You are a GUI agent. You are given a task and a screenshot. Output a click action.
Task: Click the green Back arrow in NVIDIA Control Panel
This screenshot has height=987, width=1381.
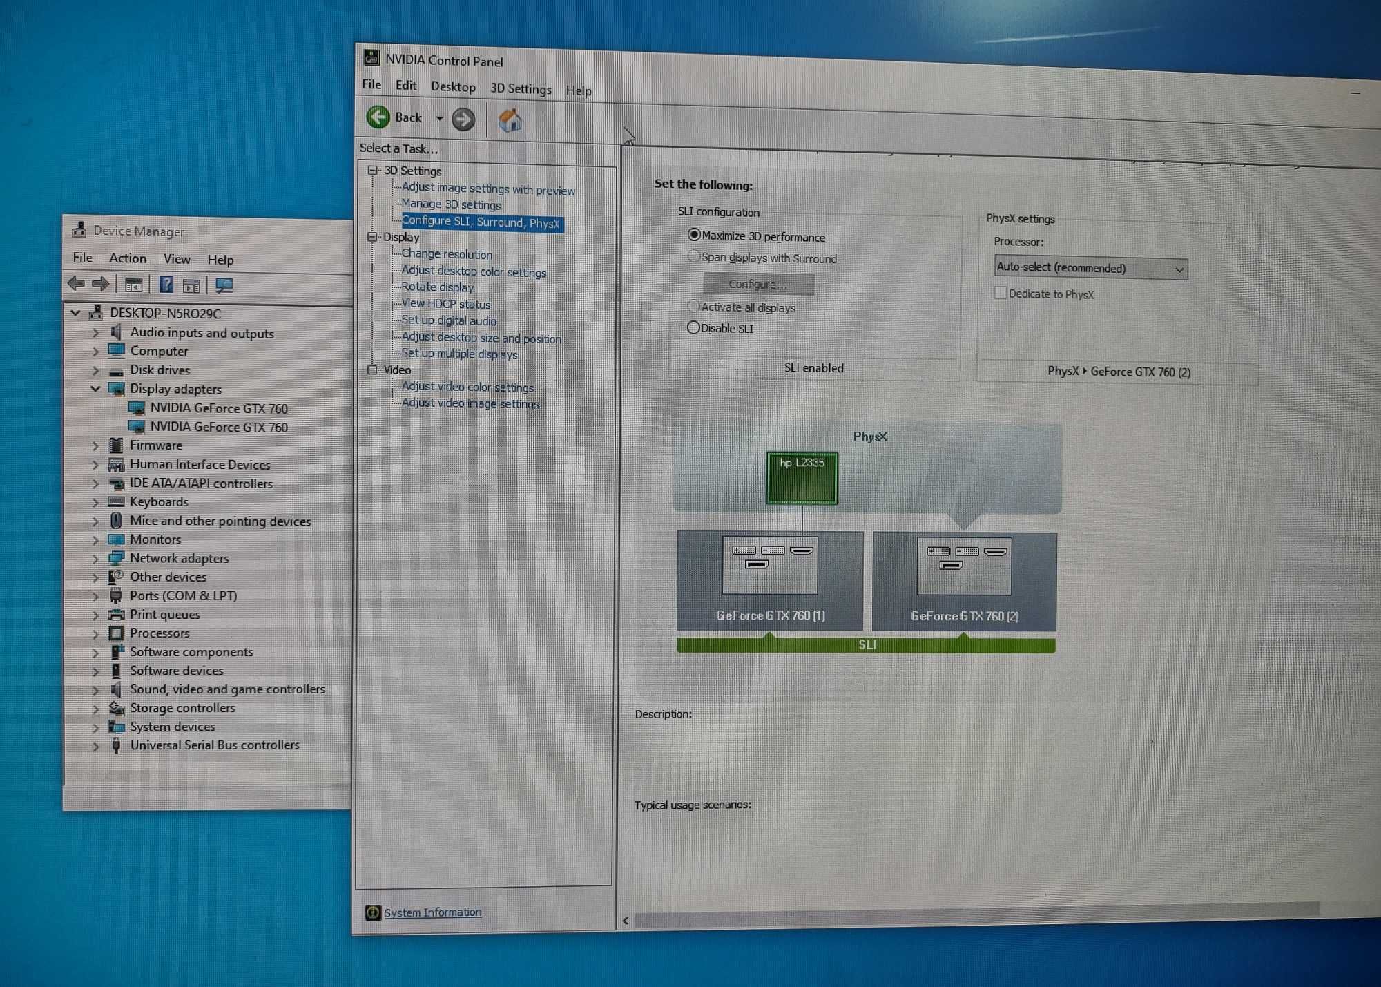(x=378, y=117)
